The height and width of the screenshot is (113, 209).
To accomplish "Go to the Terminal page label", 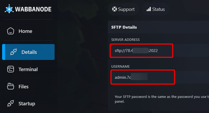I will pyautogui.click(x=28, y=69).
